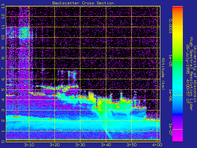This screenshot has width=197, height=148.
Task: Click the altitude label 11
Action: click(x=3, y=27)
